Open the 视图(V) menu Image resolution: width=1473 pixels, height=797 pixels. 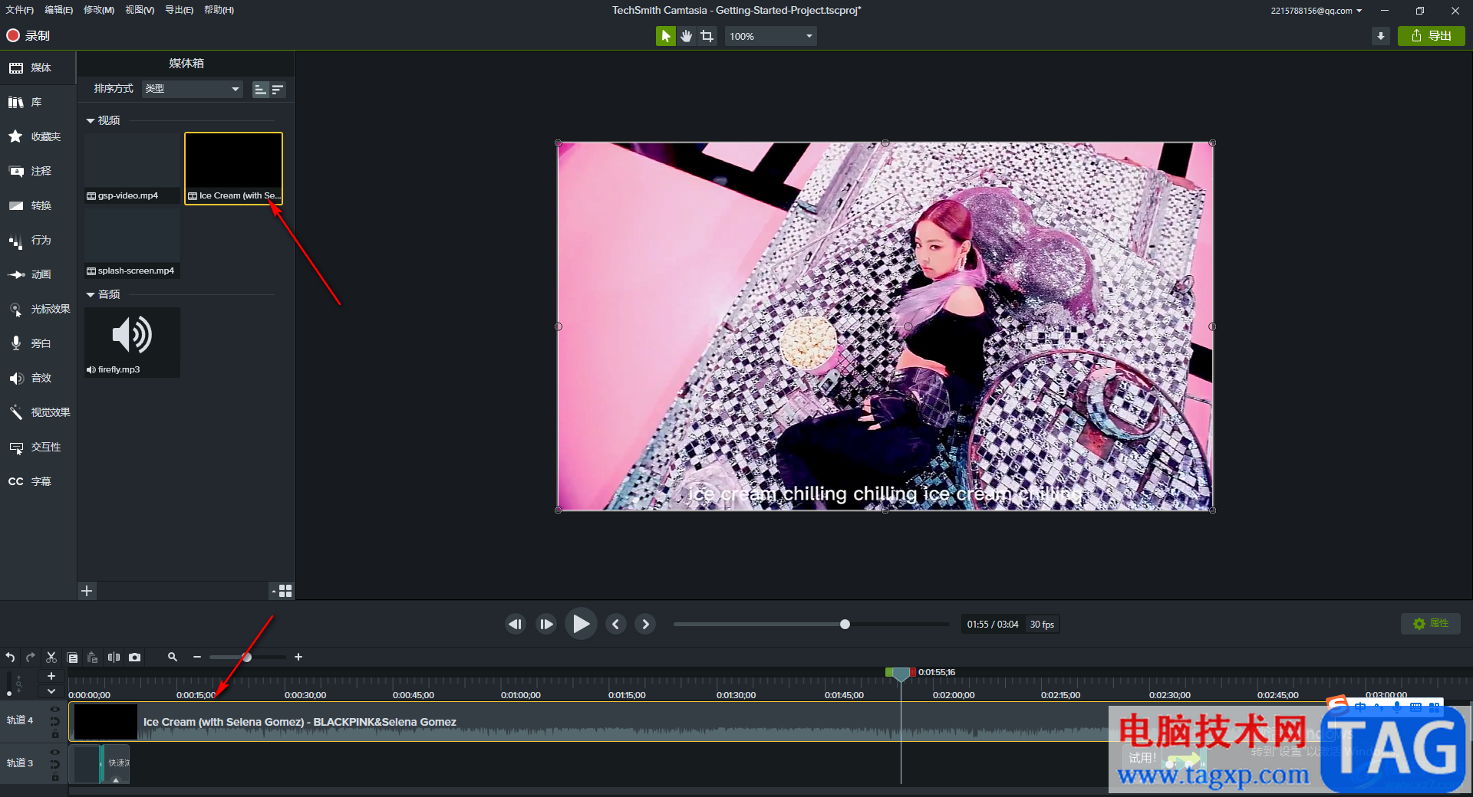[140, 10]
